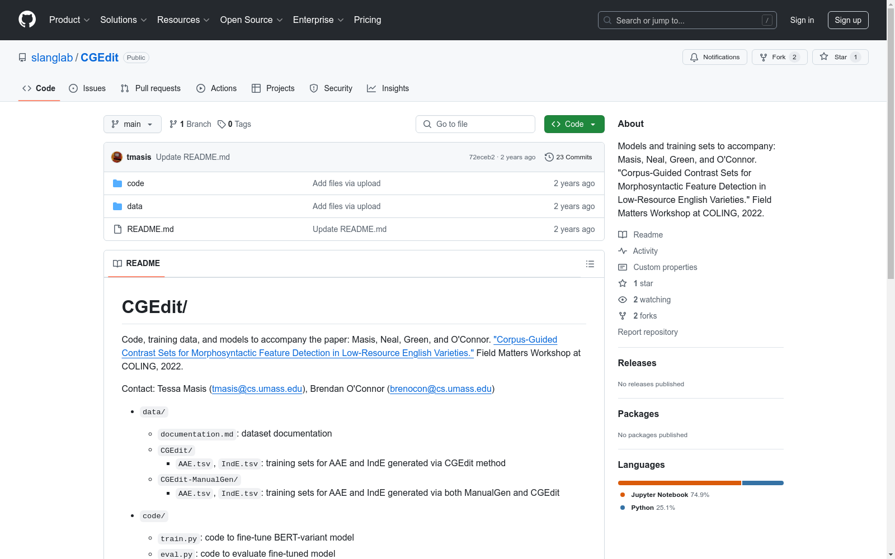895x559 pixels.
Task: Click tmasis avatar image
Action: click(117, 157)
